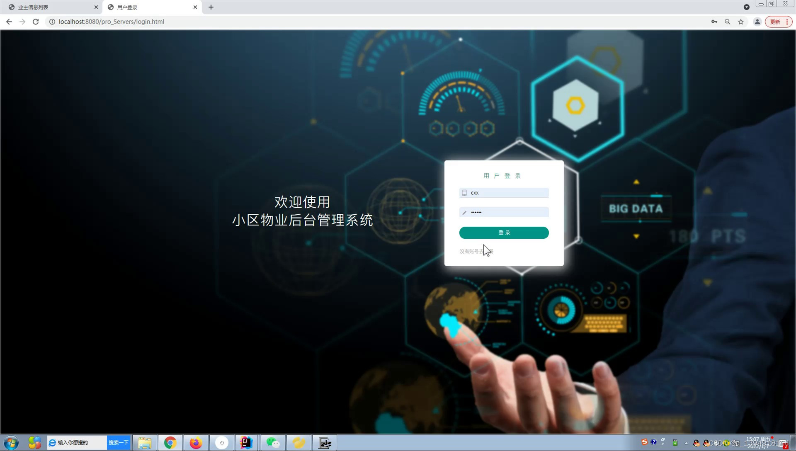Click the pencil icon in password field
This screenshot has width=796, height=451.
tap(464, 213)
